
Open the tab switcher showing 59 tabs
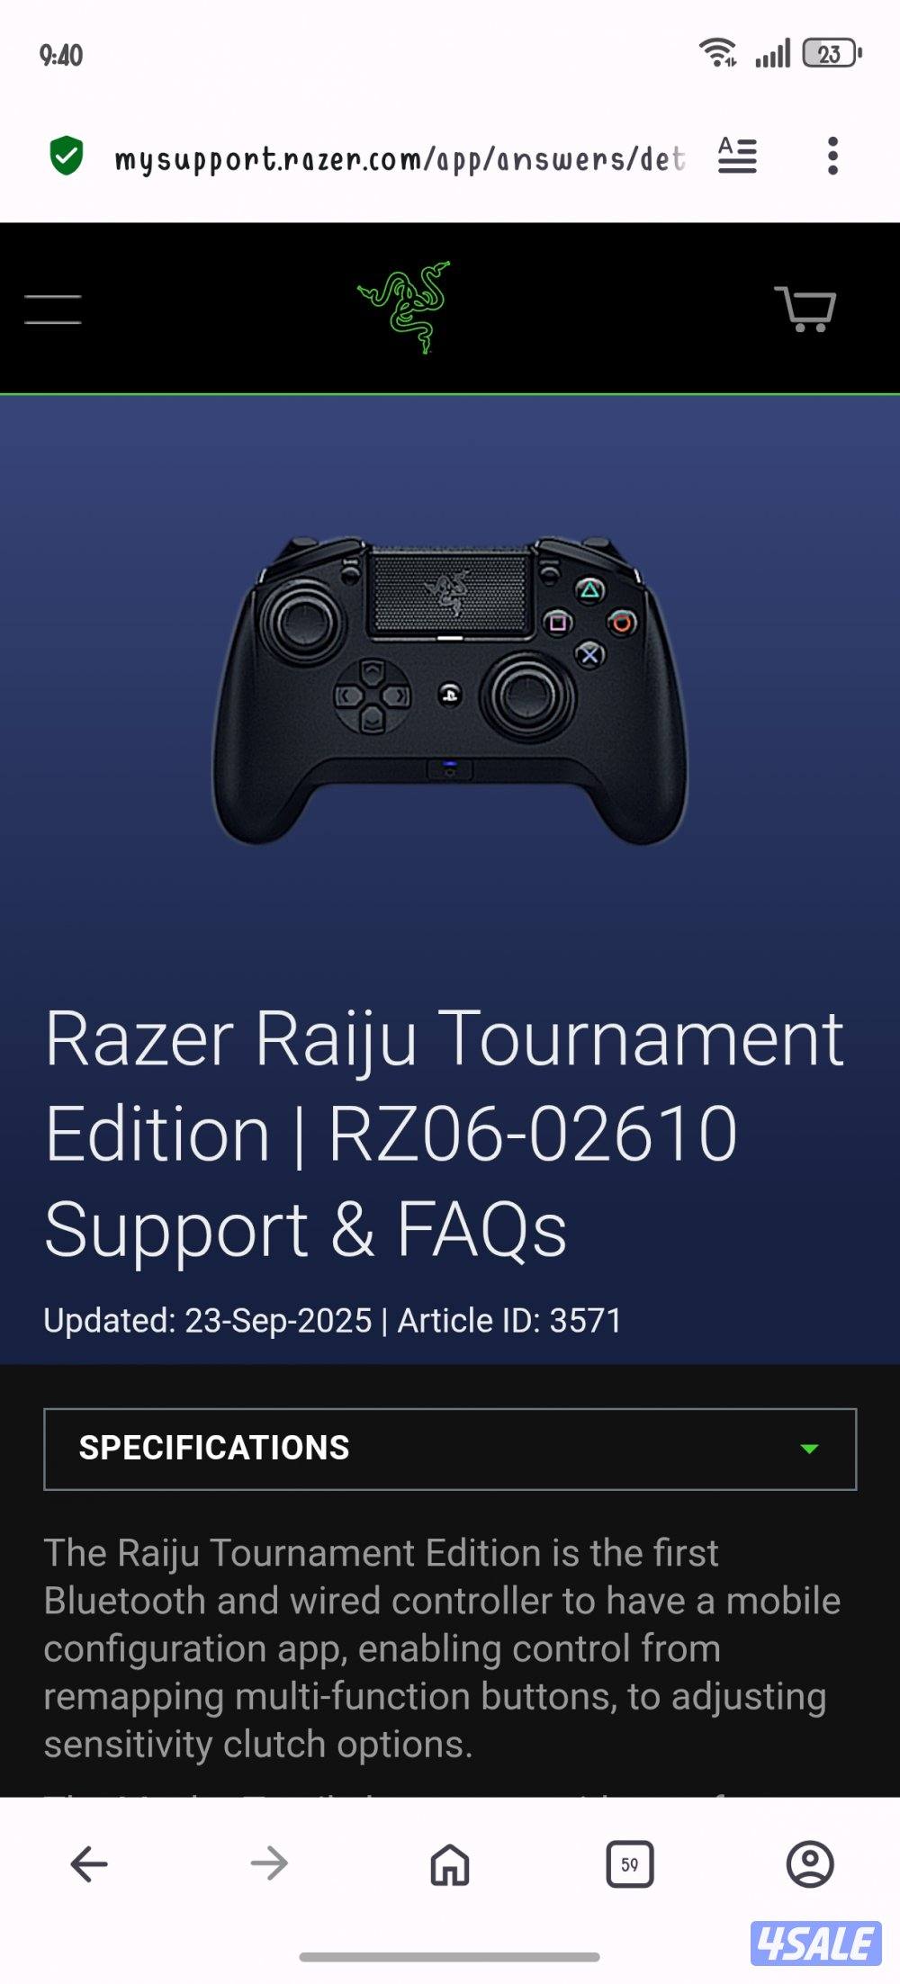pos(630,1863)
